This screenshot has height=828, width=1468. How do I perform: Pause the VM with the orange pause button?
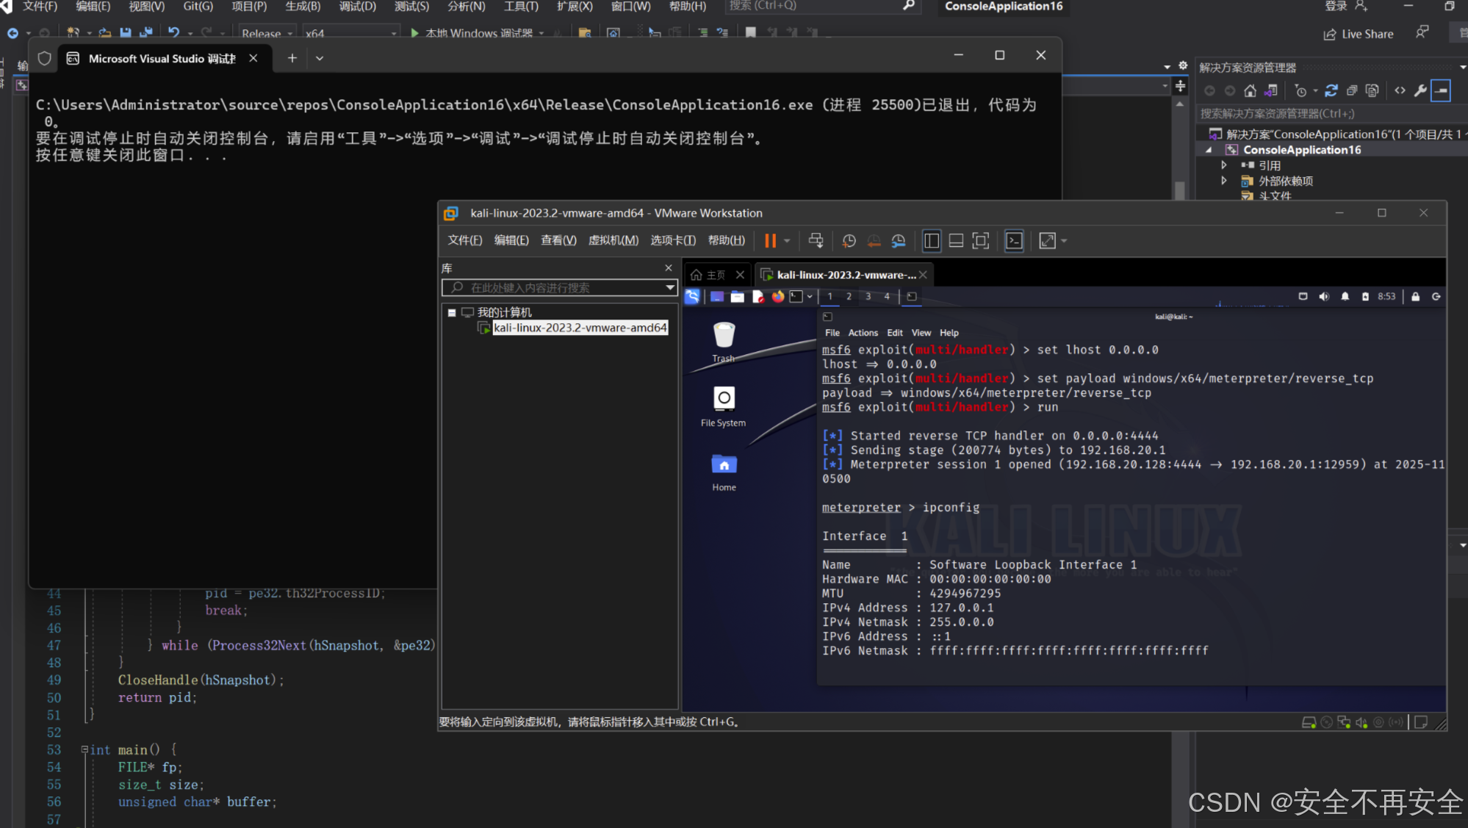point(769,241)
